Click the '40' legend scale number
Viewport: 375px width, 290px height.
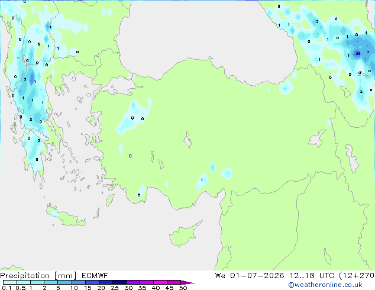coord(156,288)
